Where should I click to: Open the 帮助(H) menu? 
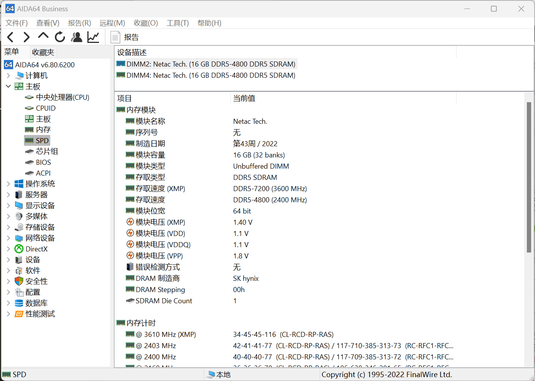click(x=210, y=23)
